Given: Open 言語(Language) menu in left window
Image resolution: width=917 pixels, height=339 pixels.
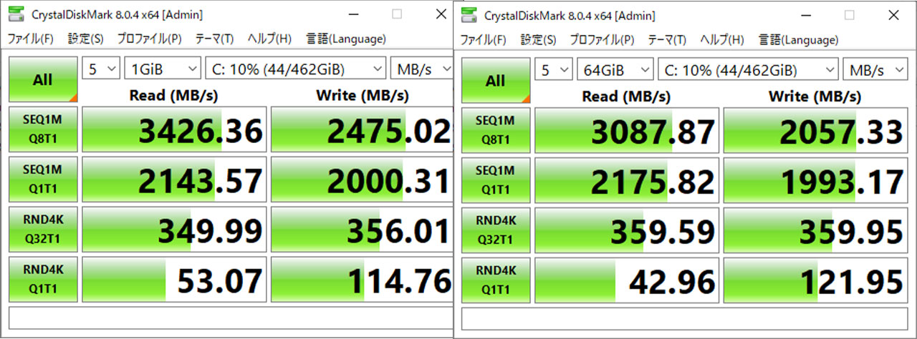Looking at the screenshot, I should coord(345,39).
